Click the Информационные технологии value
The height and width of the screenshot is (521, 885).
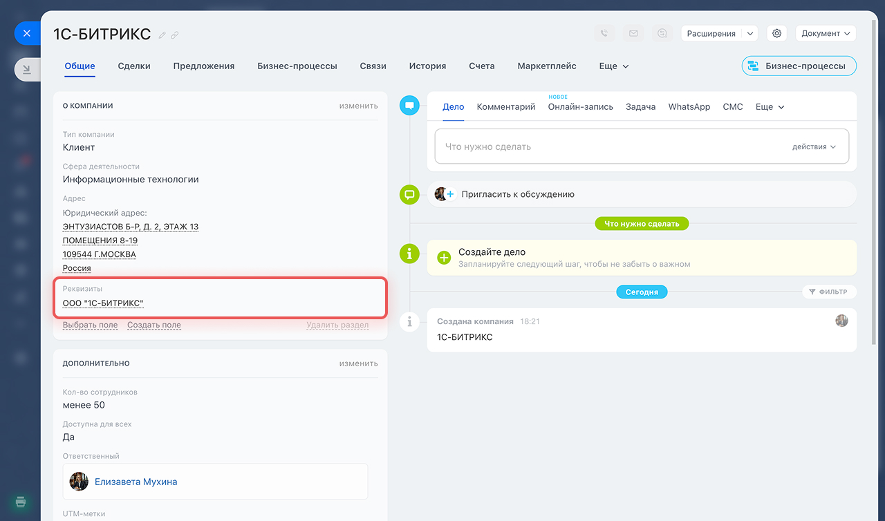pos(131,179)
